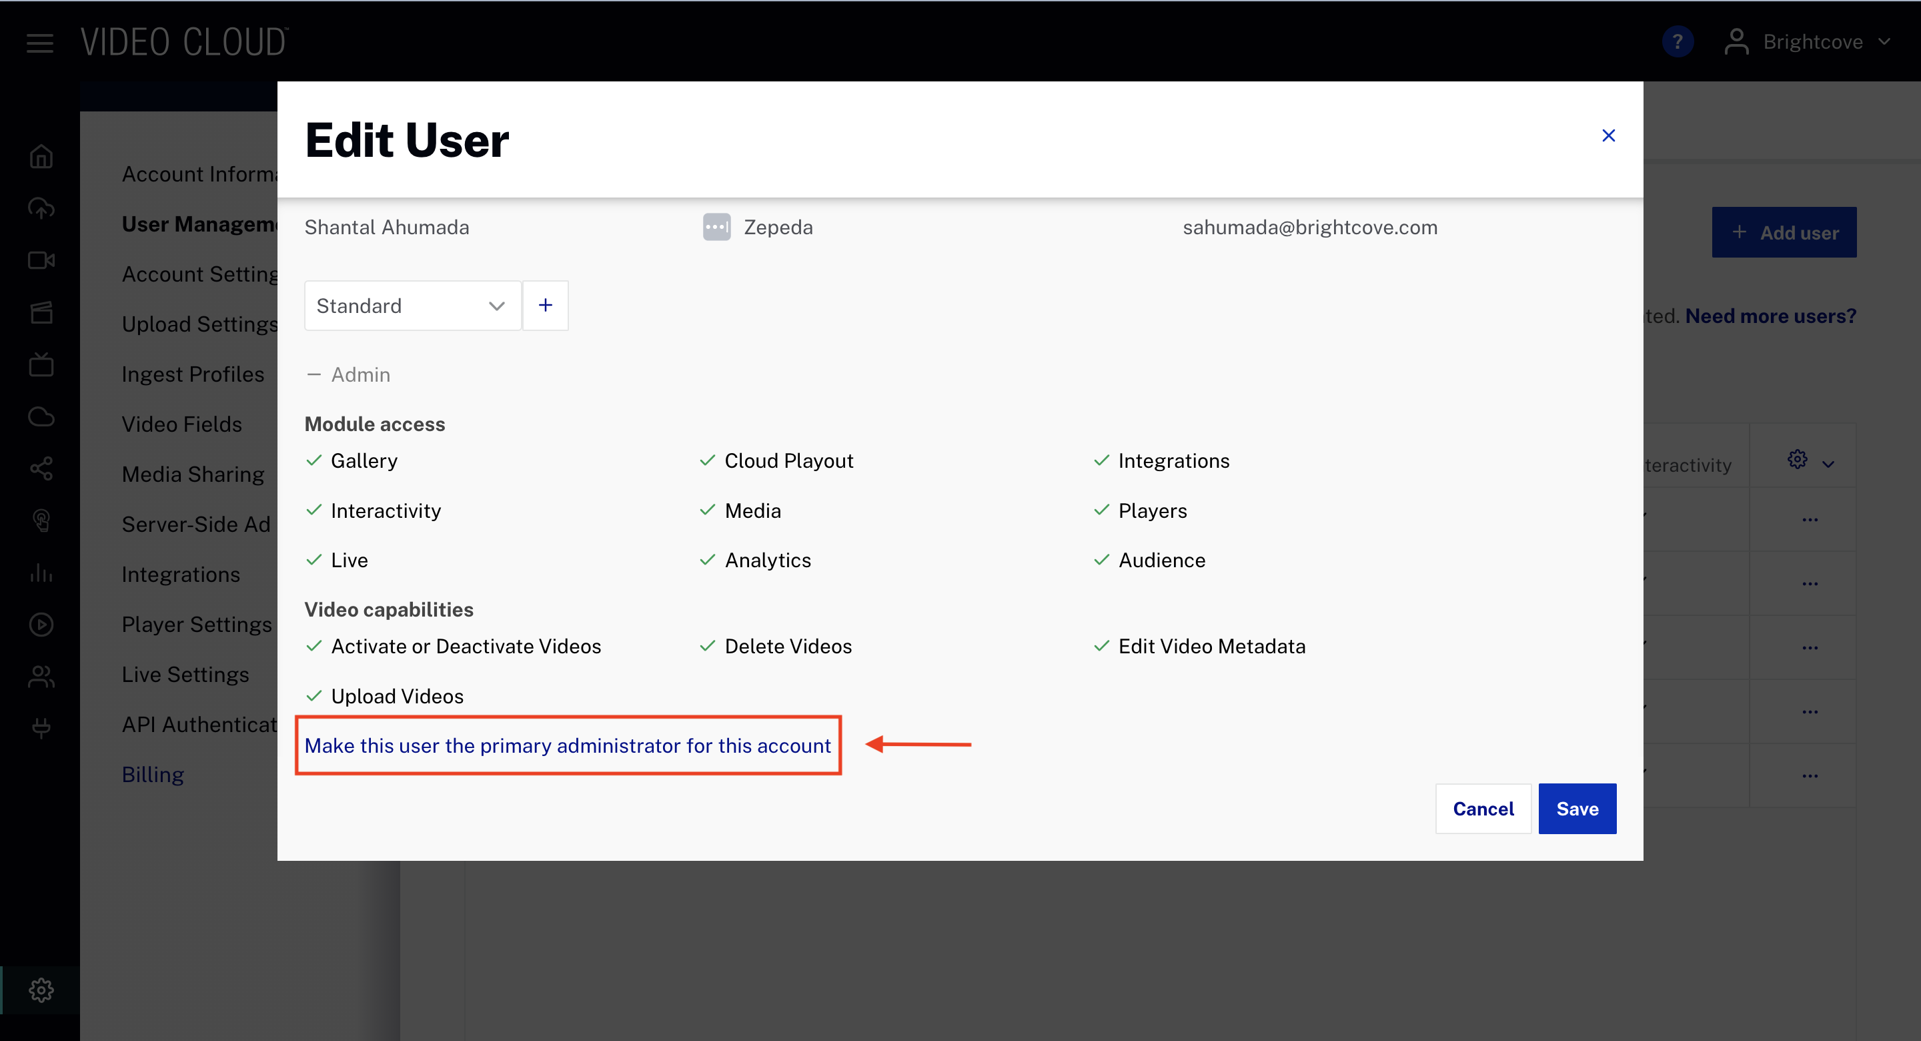Select User Management in admin menu
This screenshot has width=1921, height=1041.
click(200, 224)
